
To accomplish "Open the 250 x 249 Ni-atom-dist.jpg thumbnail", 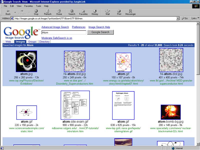I will pyautogui.click(x=74, y=61).
